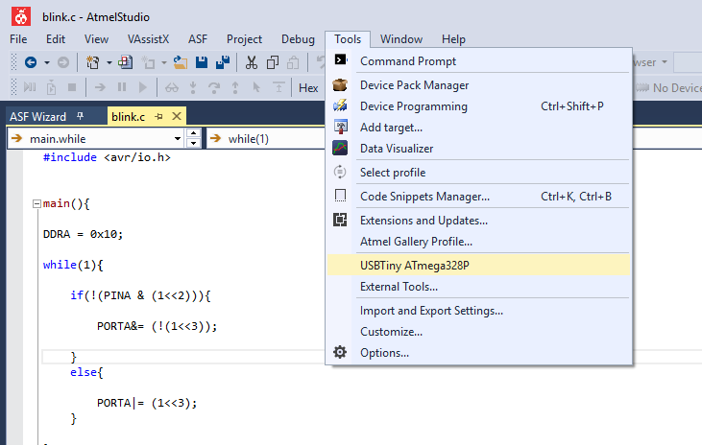Open the main.while scope dropdown
Screen dimensions: 702x445
(x=178, y=139)
